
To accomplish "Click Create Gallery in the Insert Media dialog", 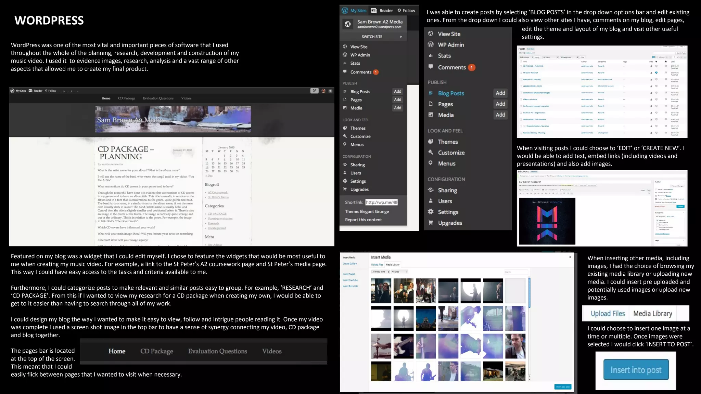I will point(350,264).
